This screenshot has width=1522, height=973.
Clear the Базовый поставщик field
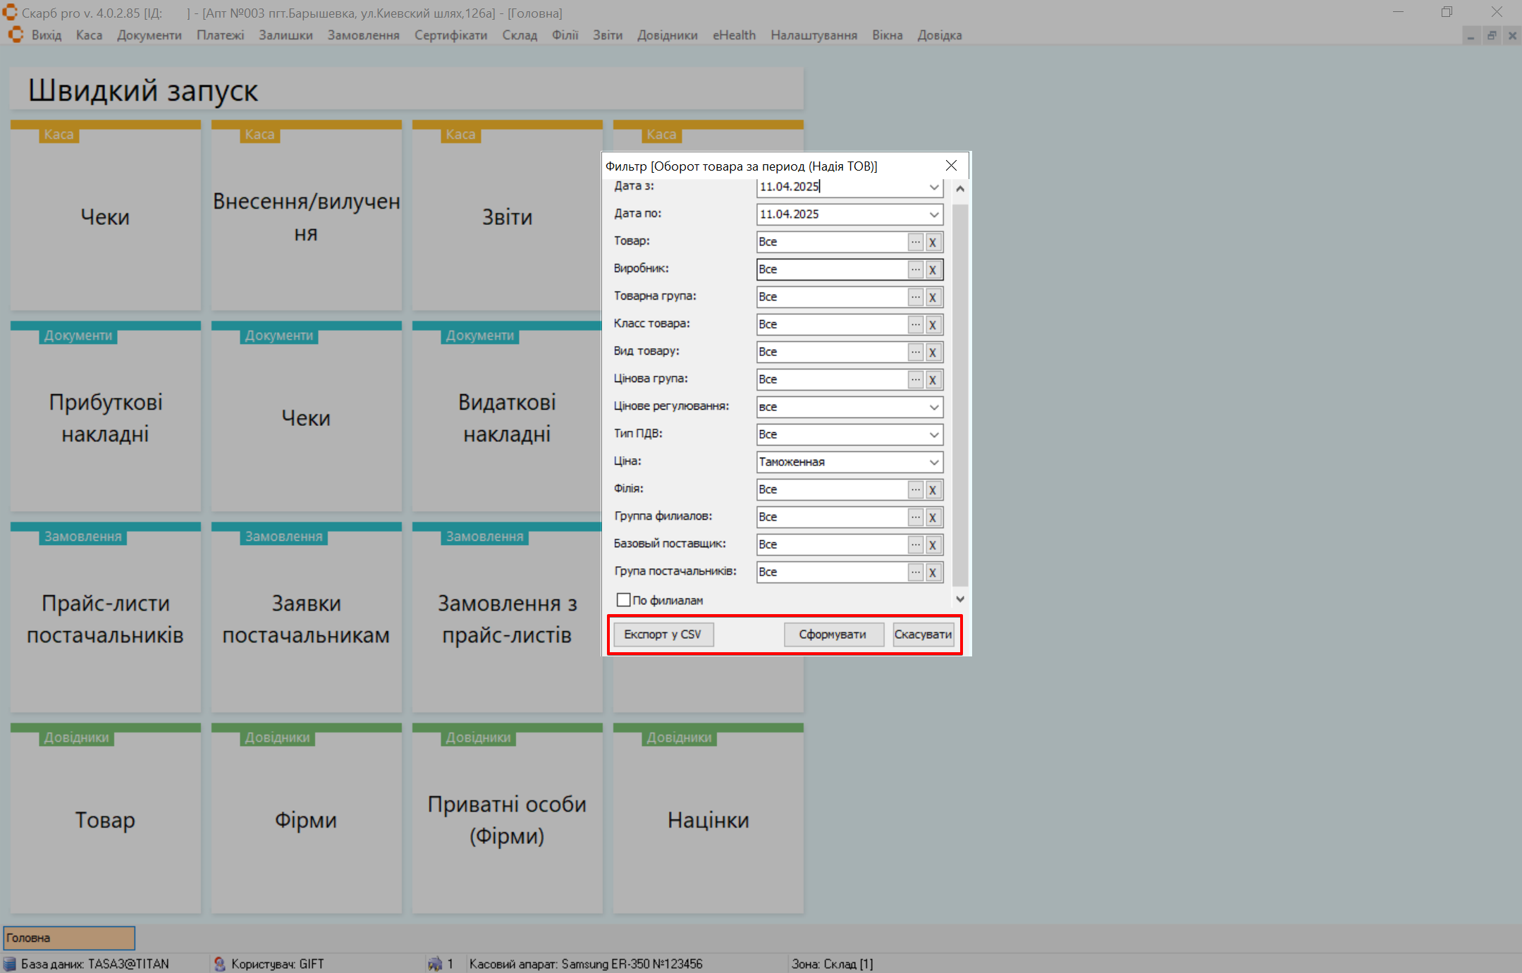(933, 544)
